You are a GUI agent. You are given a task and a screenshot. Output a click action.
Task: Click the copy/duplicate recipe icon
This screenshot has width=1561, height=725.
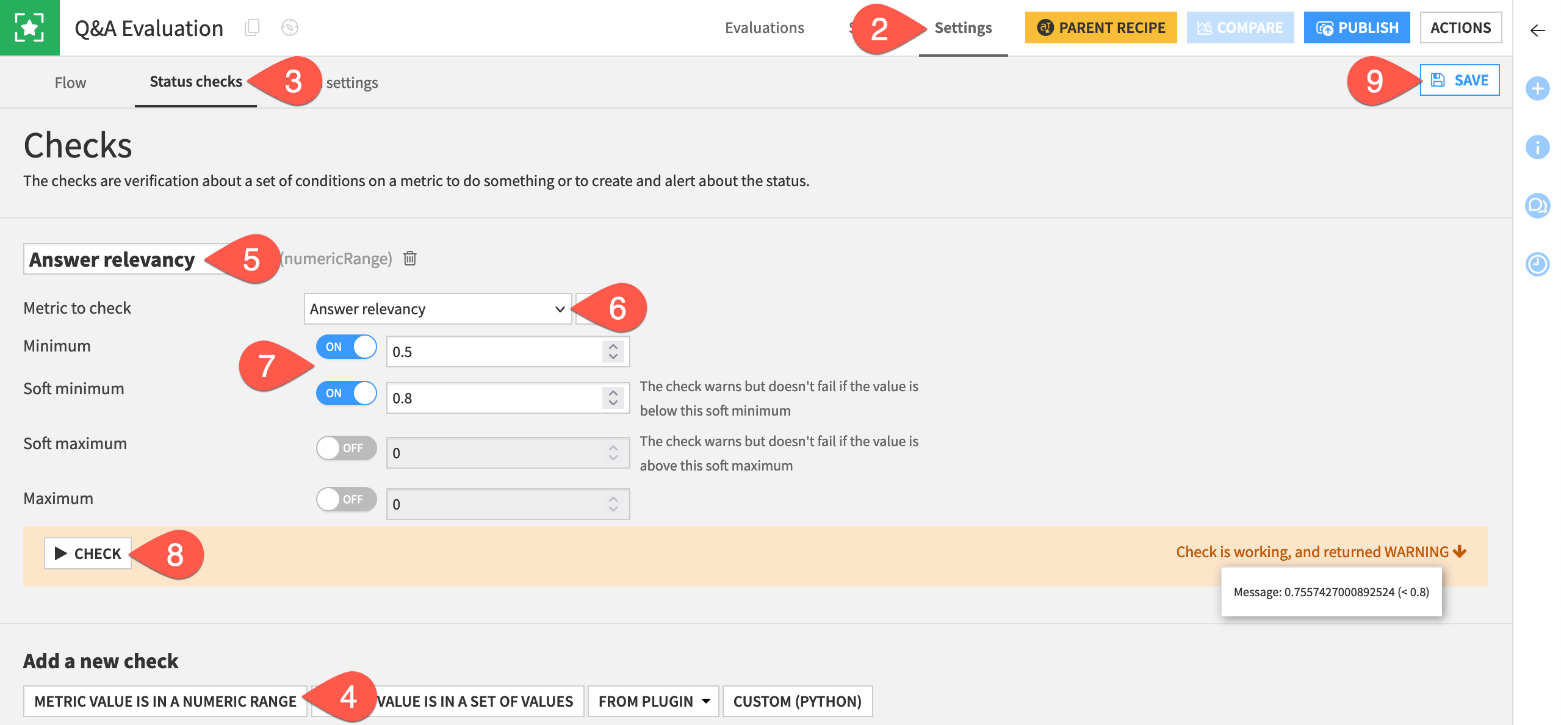coord(251,28)
